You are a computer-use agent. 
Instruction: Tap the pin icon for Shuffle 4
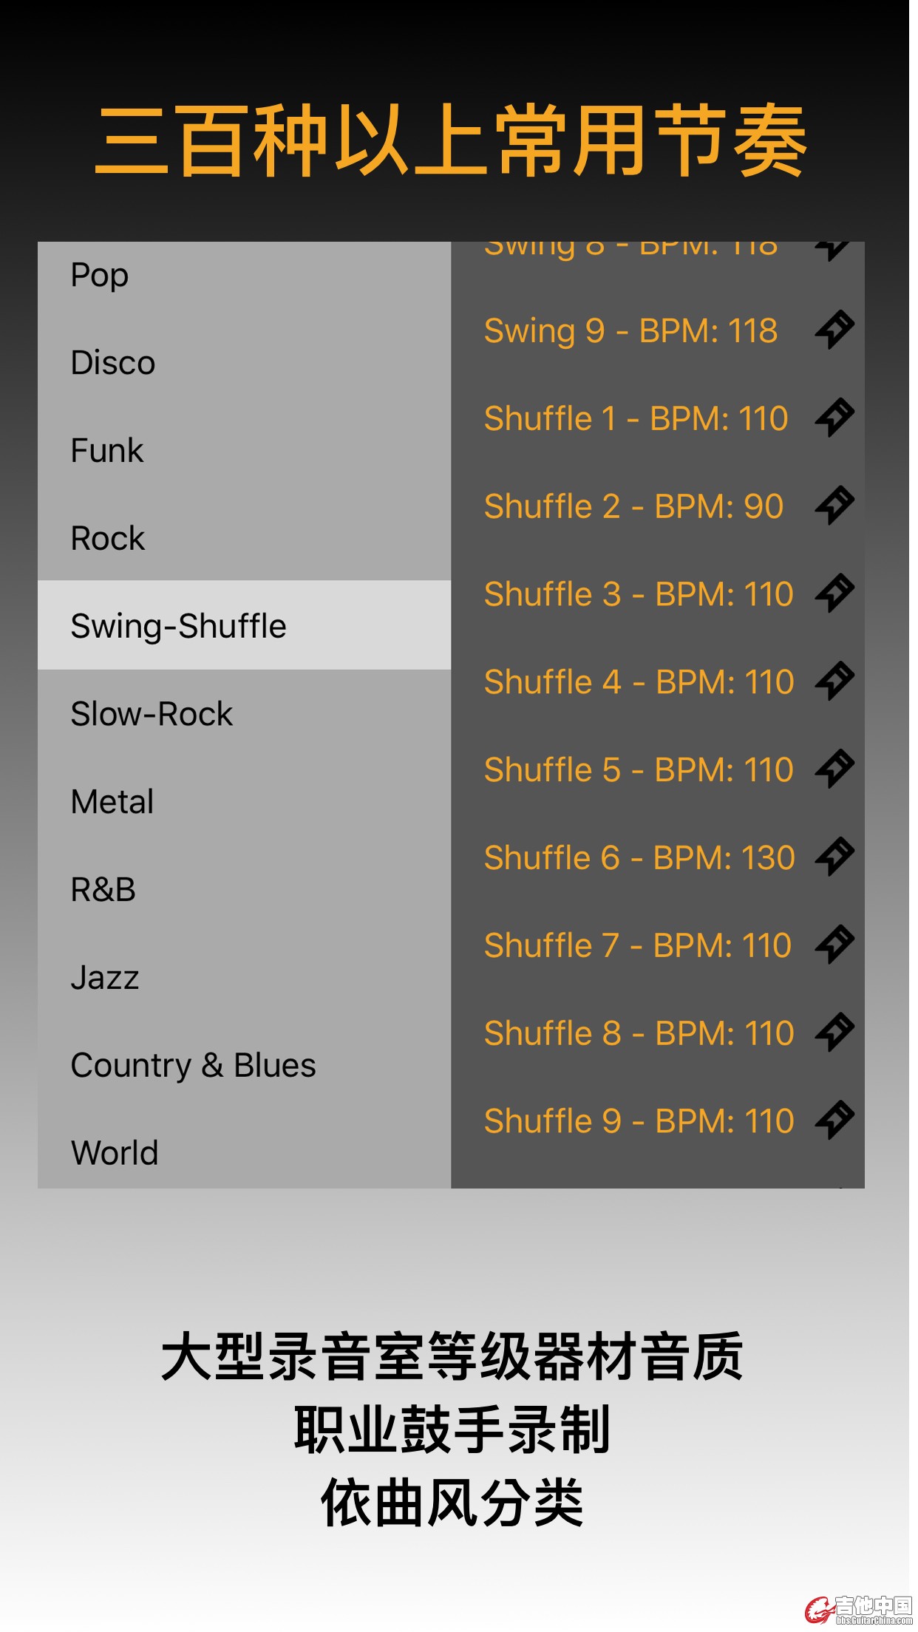click(834, 681)
